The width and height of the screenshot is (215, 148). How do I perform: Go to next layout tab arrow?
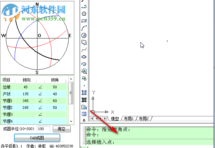(x=101, y=119)
